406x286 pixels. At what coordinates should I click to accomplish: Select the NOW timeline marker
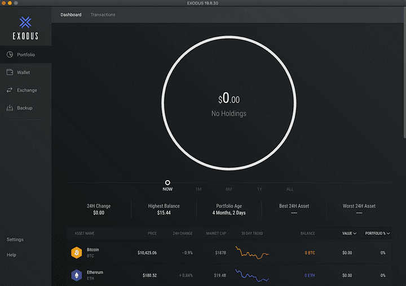pos(167,189)
